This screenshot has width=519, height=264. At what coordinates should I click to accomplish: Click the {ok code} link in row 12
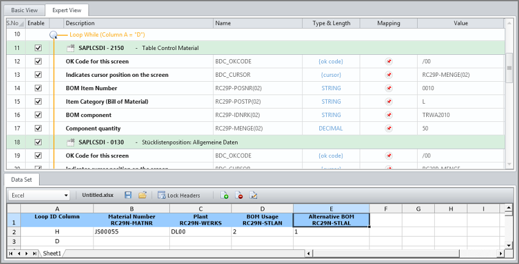(331, 61)
